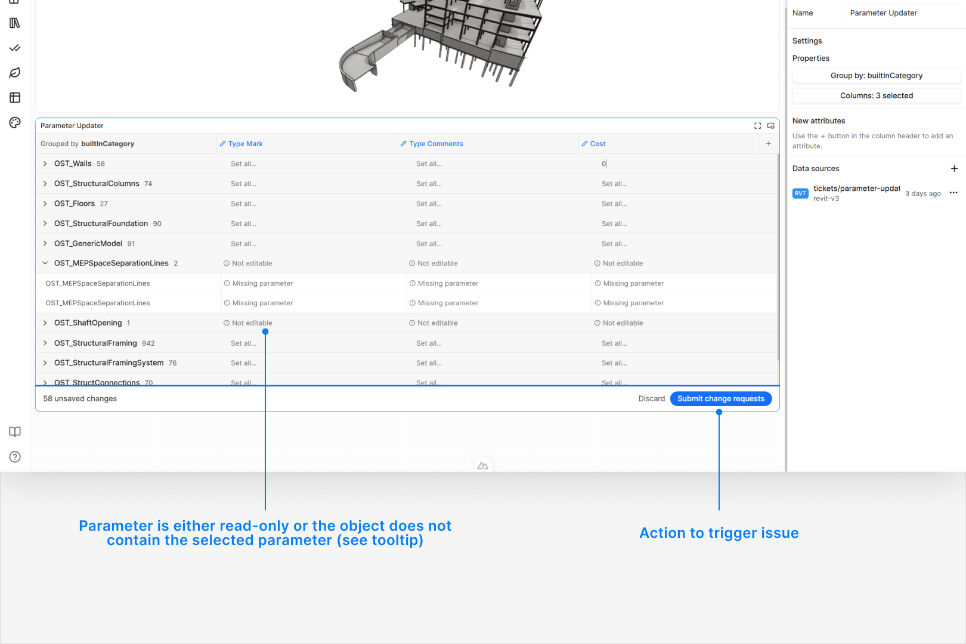Click the Data sources section label
Image resolution: width=966 pixels, height=644 pixels.
[816, 169]
